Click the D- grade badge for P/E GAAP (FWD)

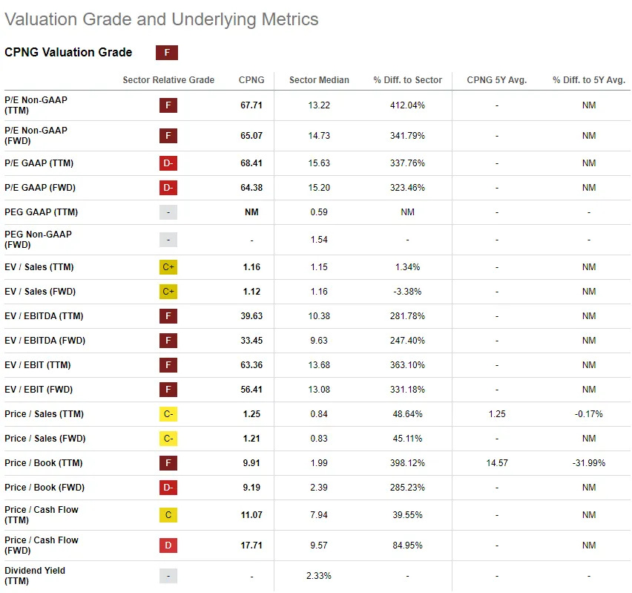click(x=168, y=188)
